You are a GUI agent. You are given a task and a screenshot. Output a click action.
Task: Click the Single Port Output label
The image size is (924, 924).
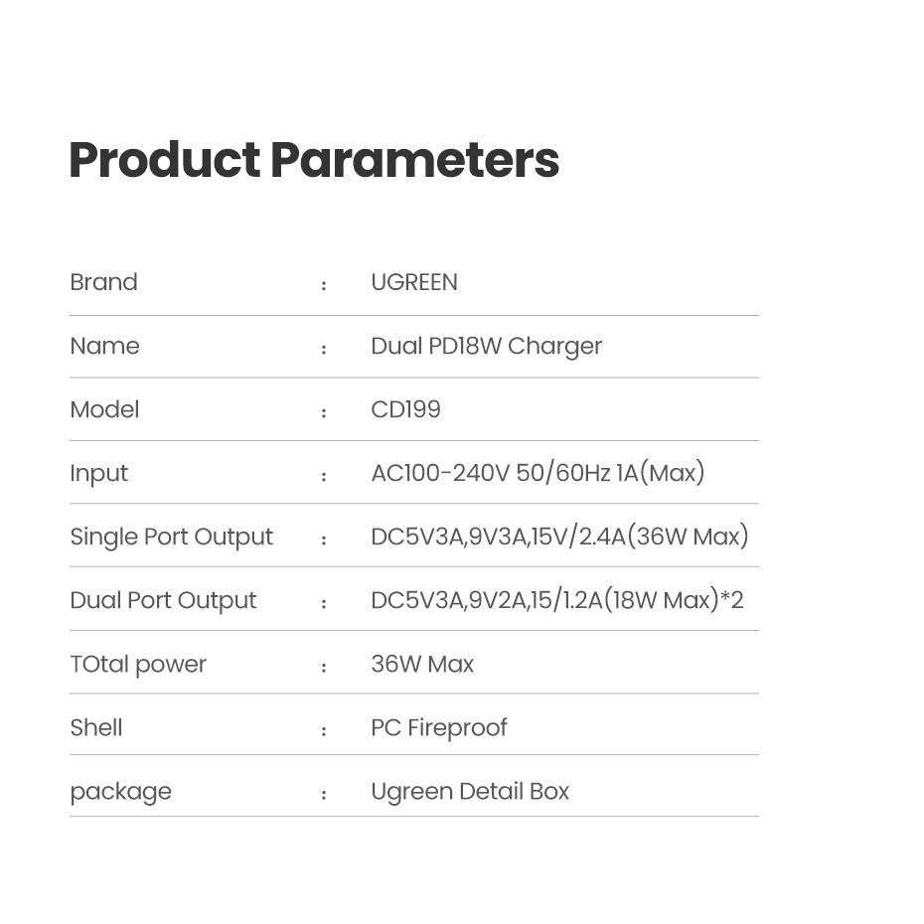tap(171, 537)
